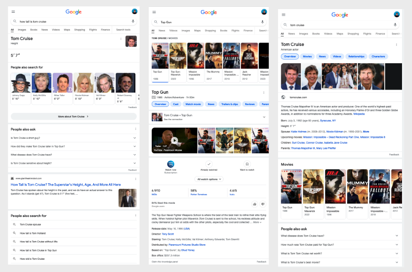The height and width of the screenshot is (272, 412).
Task: Open 'How Tall Is Tom Cruise? The Superstar's Height' result
Action: pyautogui.click(x=66, y=185)
